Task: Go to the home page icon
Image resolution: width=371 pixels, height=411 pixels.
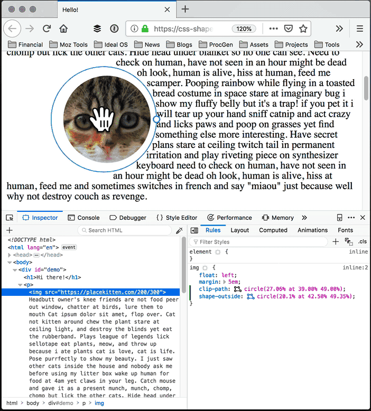Action: point(63,29)
